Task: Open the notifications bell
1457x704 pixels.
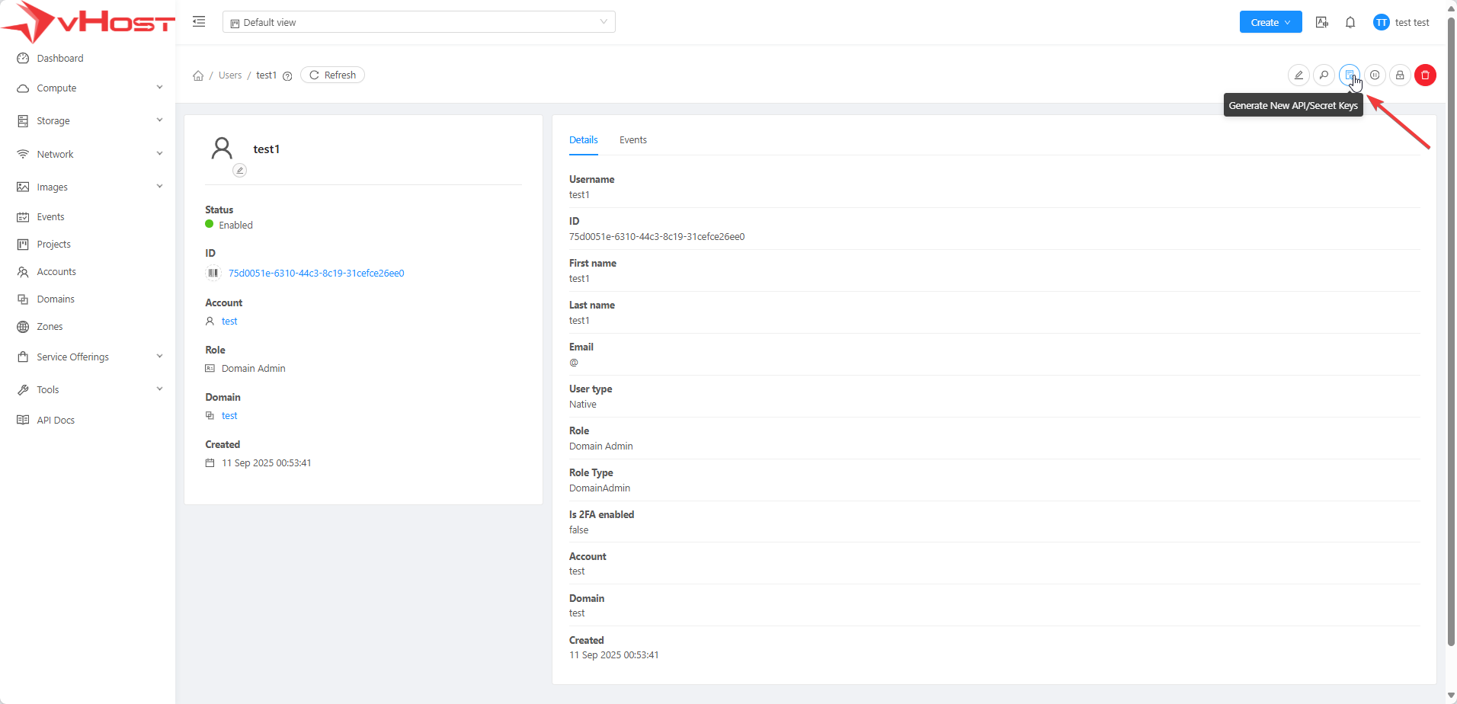Action: [x=1350, y=23]
